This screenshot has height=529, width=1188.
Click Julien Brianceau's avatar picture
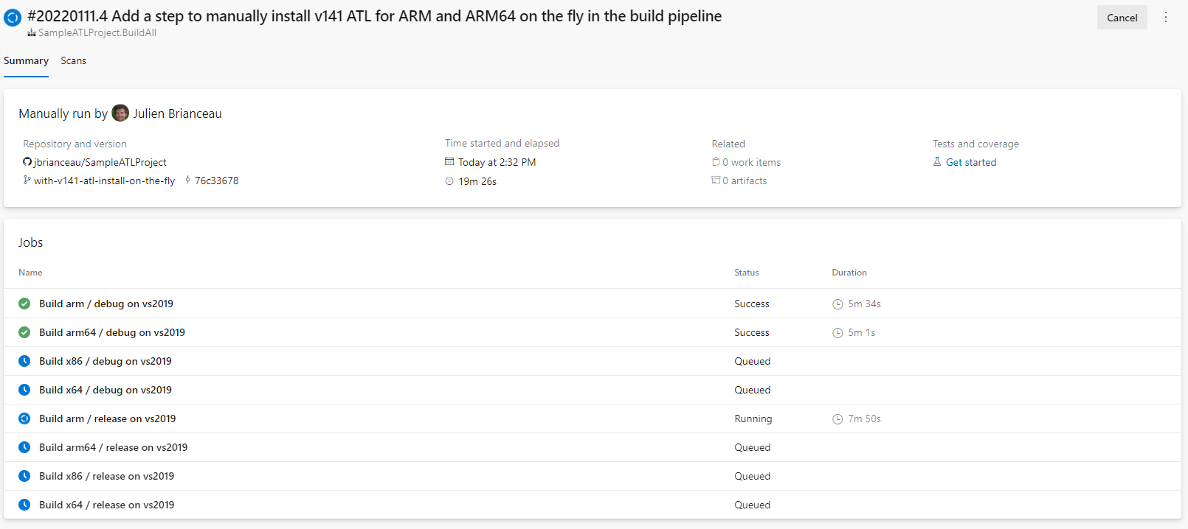coord(120,113)
